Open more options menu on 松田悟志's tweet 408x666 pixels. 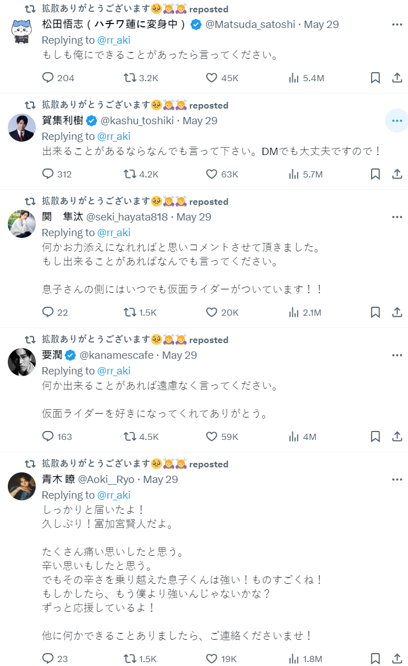pyautogui.click(x=397, y=25)
